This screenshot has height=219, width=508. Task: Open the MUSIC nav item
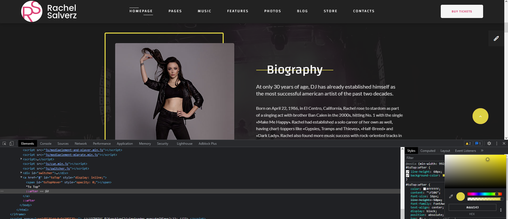[204, 11]
